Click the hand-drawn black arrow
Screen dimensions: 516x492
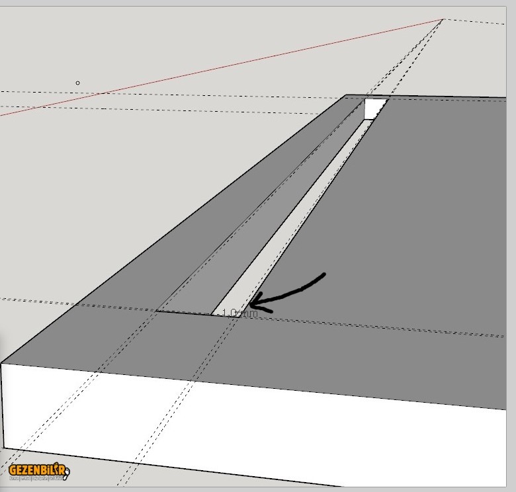tap(291, 290)
